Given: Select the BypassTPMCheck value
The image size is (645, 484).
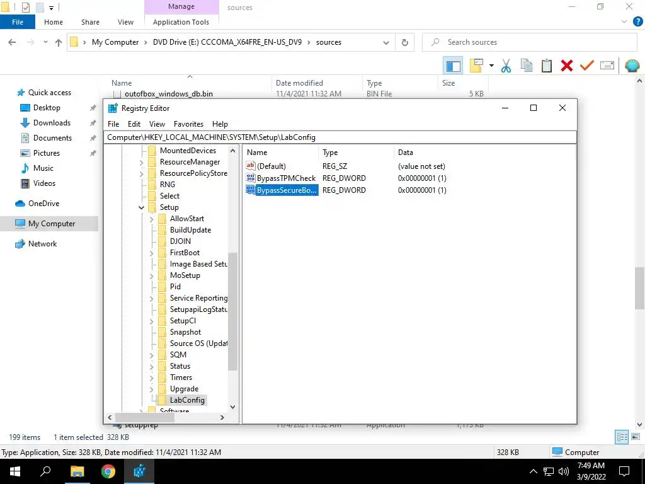Looking at the screenshot, I should tap(287, 178).
